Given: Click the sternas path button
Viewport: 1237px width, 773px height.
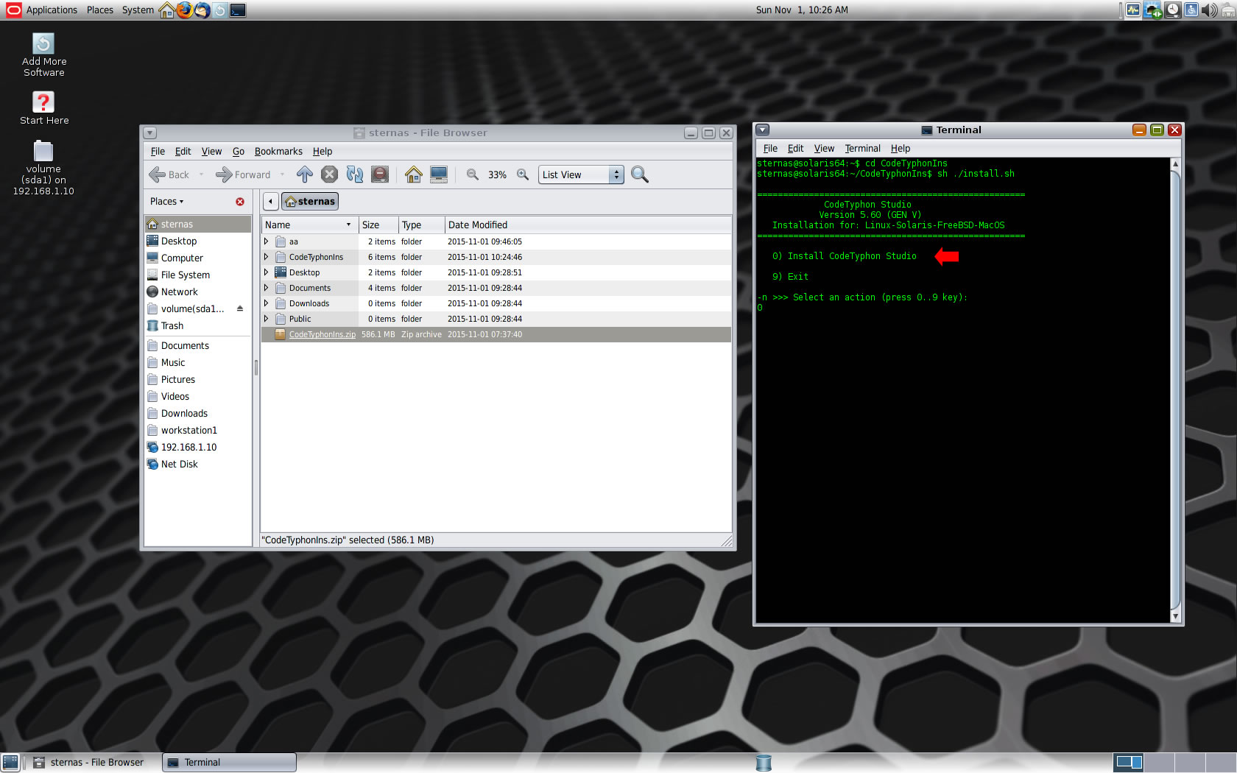Looking at the screenshot, I should (310, 201).
